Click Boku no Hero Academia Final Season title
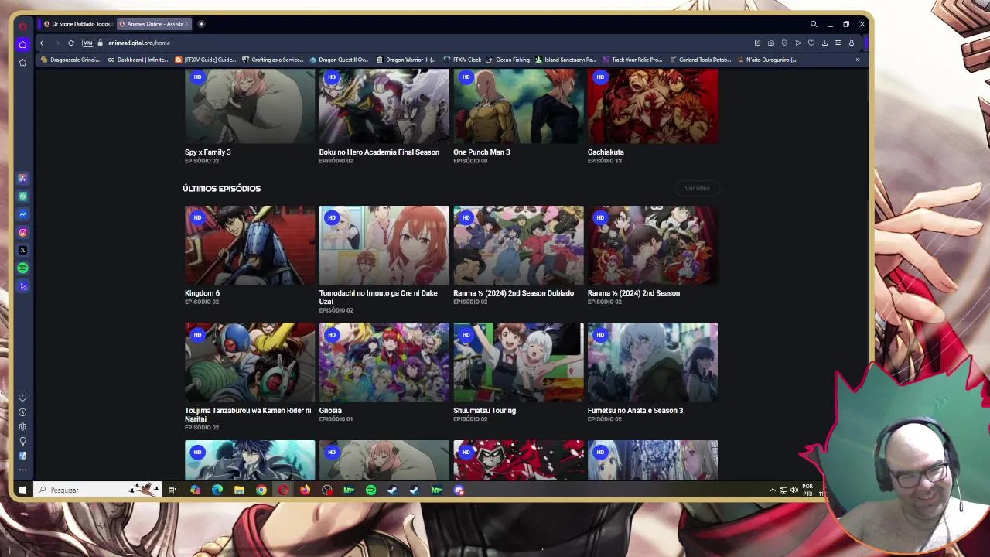 pyautogui.click(x=379, y=152)
